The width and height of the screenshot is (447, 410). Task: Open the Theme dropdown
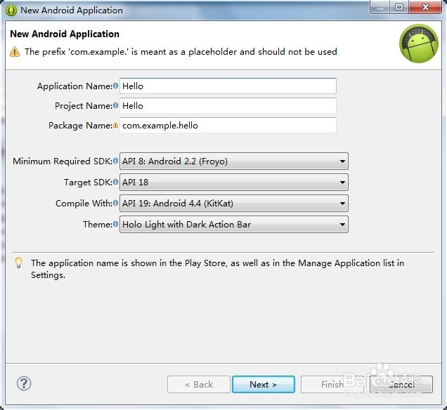[234, 225]
